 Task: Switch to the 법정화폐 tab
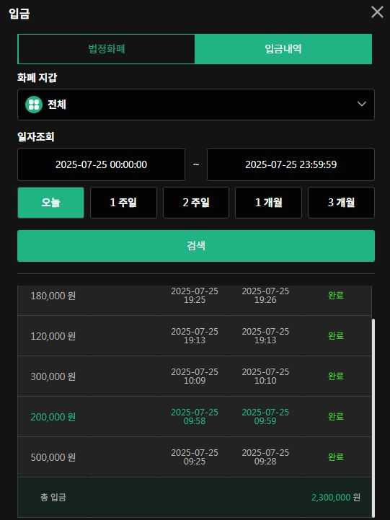click(x=106, y=49)
